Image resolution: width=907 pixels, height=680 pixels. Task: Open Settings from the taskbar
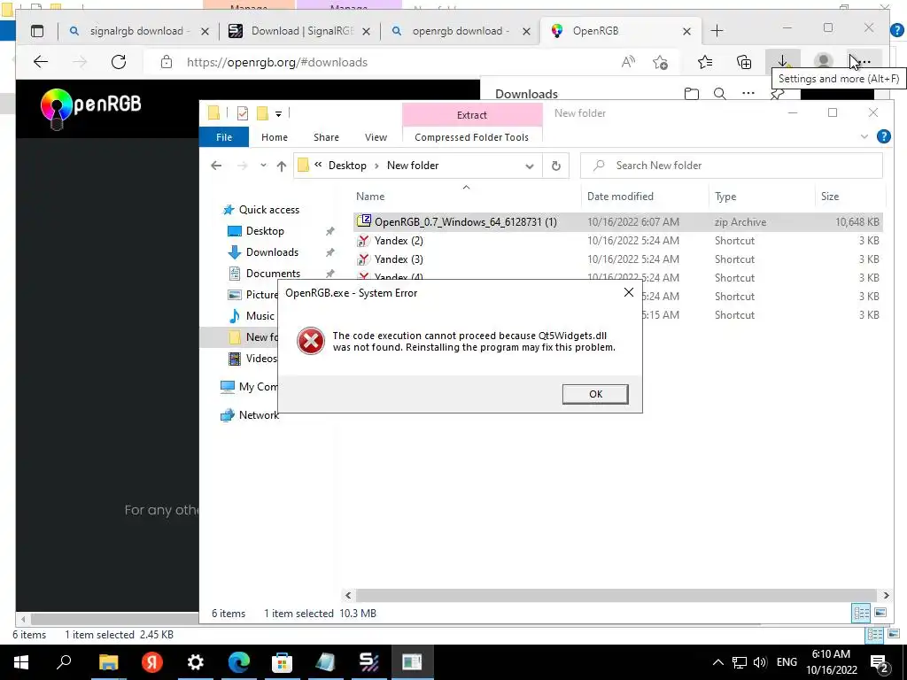[x=196, y=662]
